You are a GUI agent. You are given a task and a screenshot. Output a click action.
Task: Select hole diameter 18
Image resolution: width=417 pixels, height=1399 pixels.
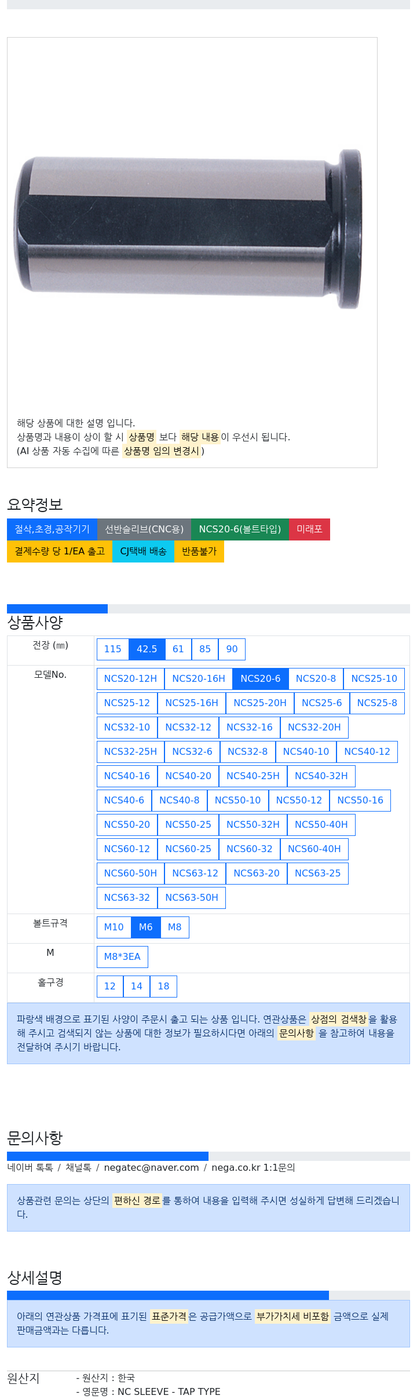164,987
